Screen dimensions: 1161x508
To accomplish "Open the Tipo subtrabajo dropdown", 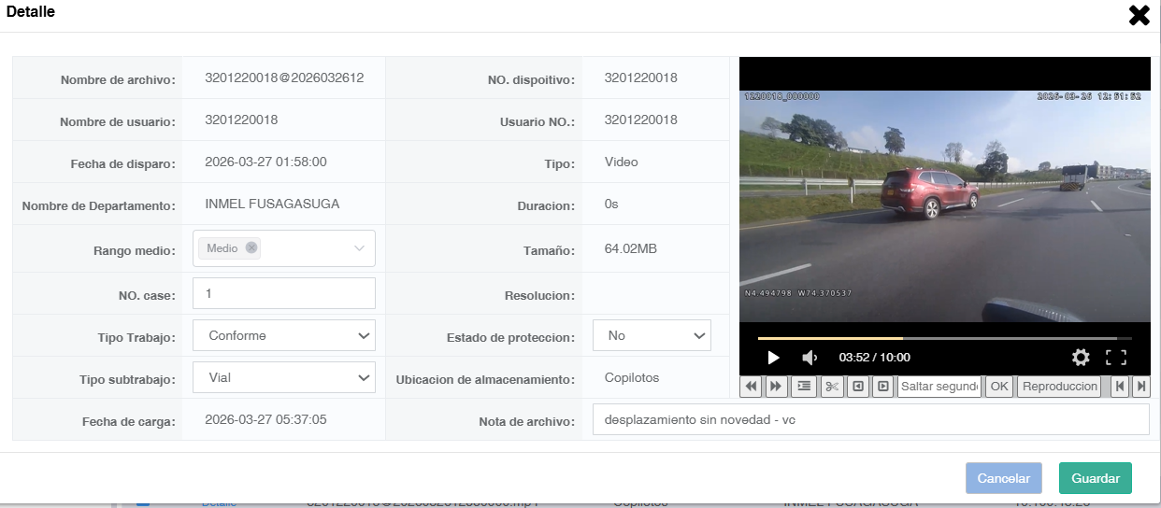I will click(x=284, y=377).
